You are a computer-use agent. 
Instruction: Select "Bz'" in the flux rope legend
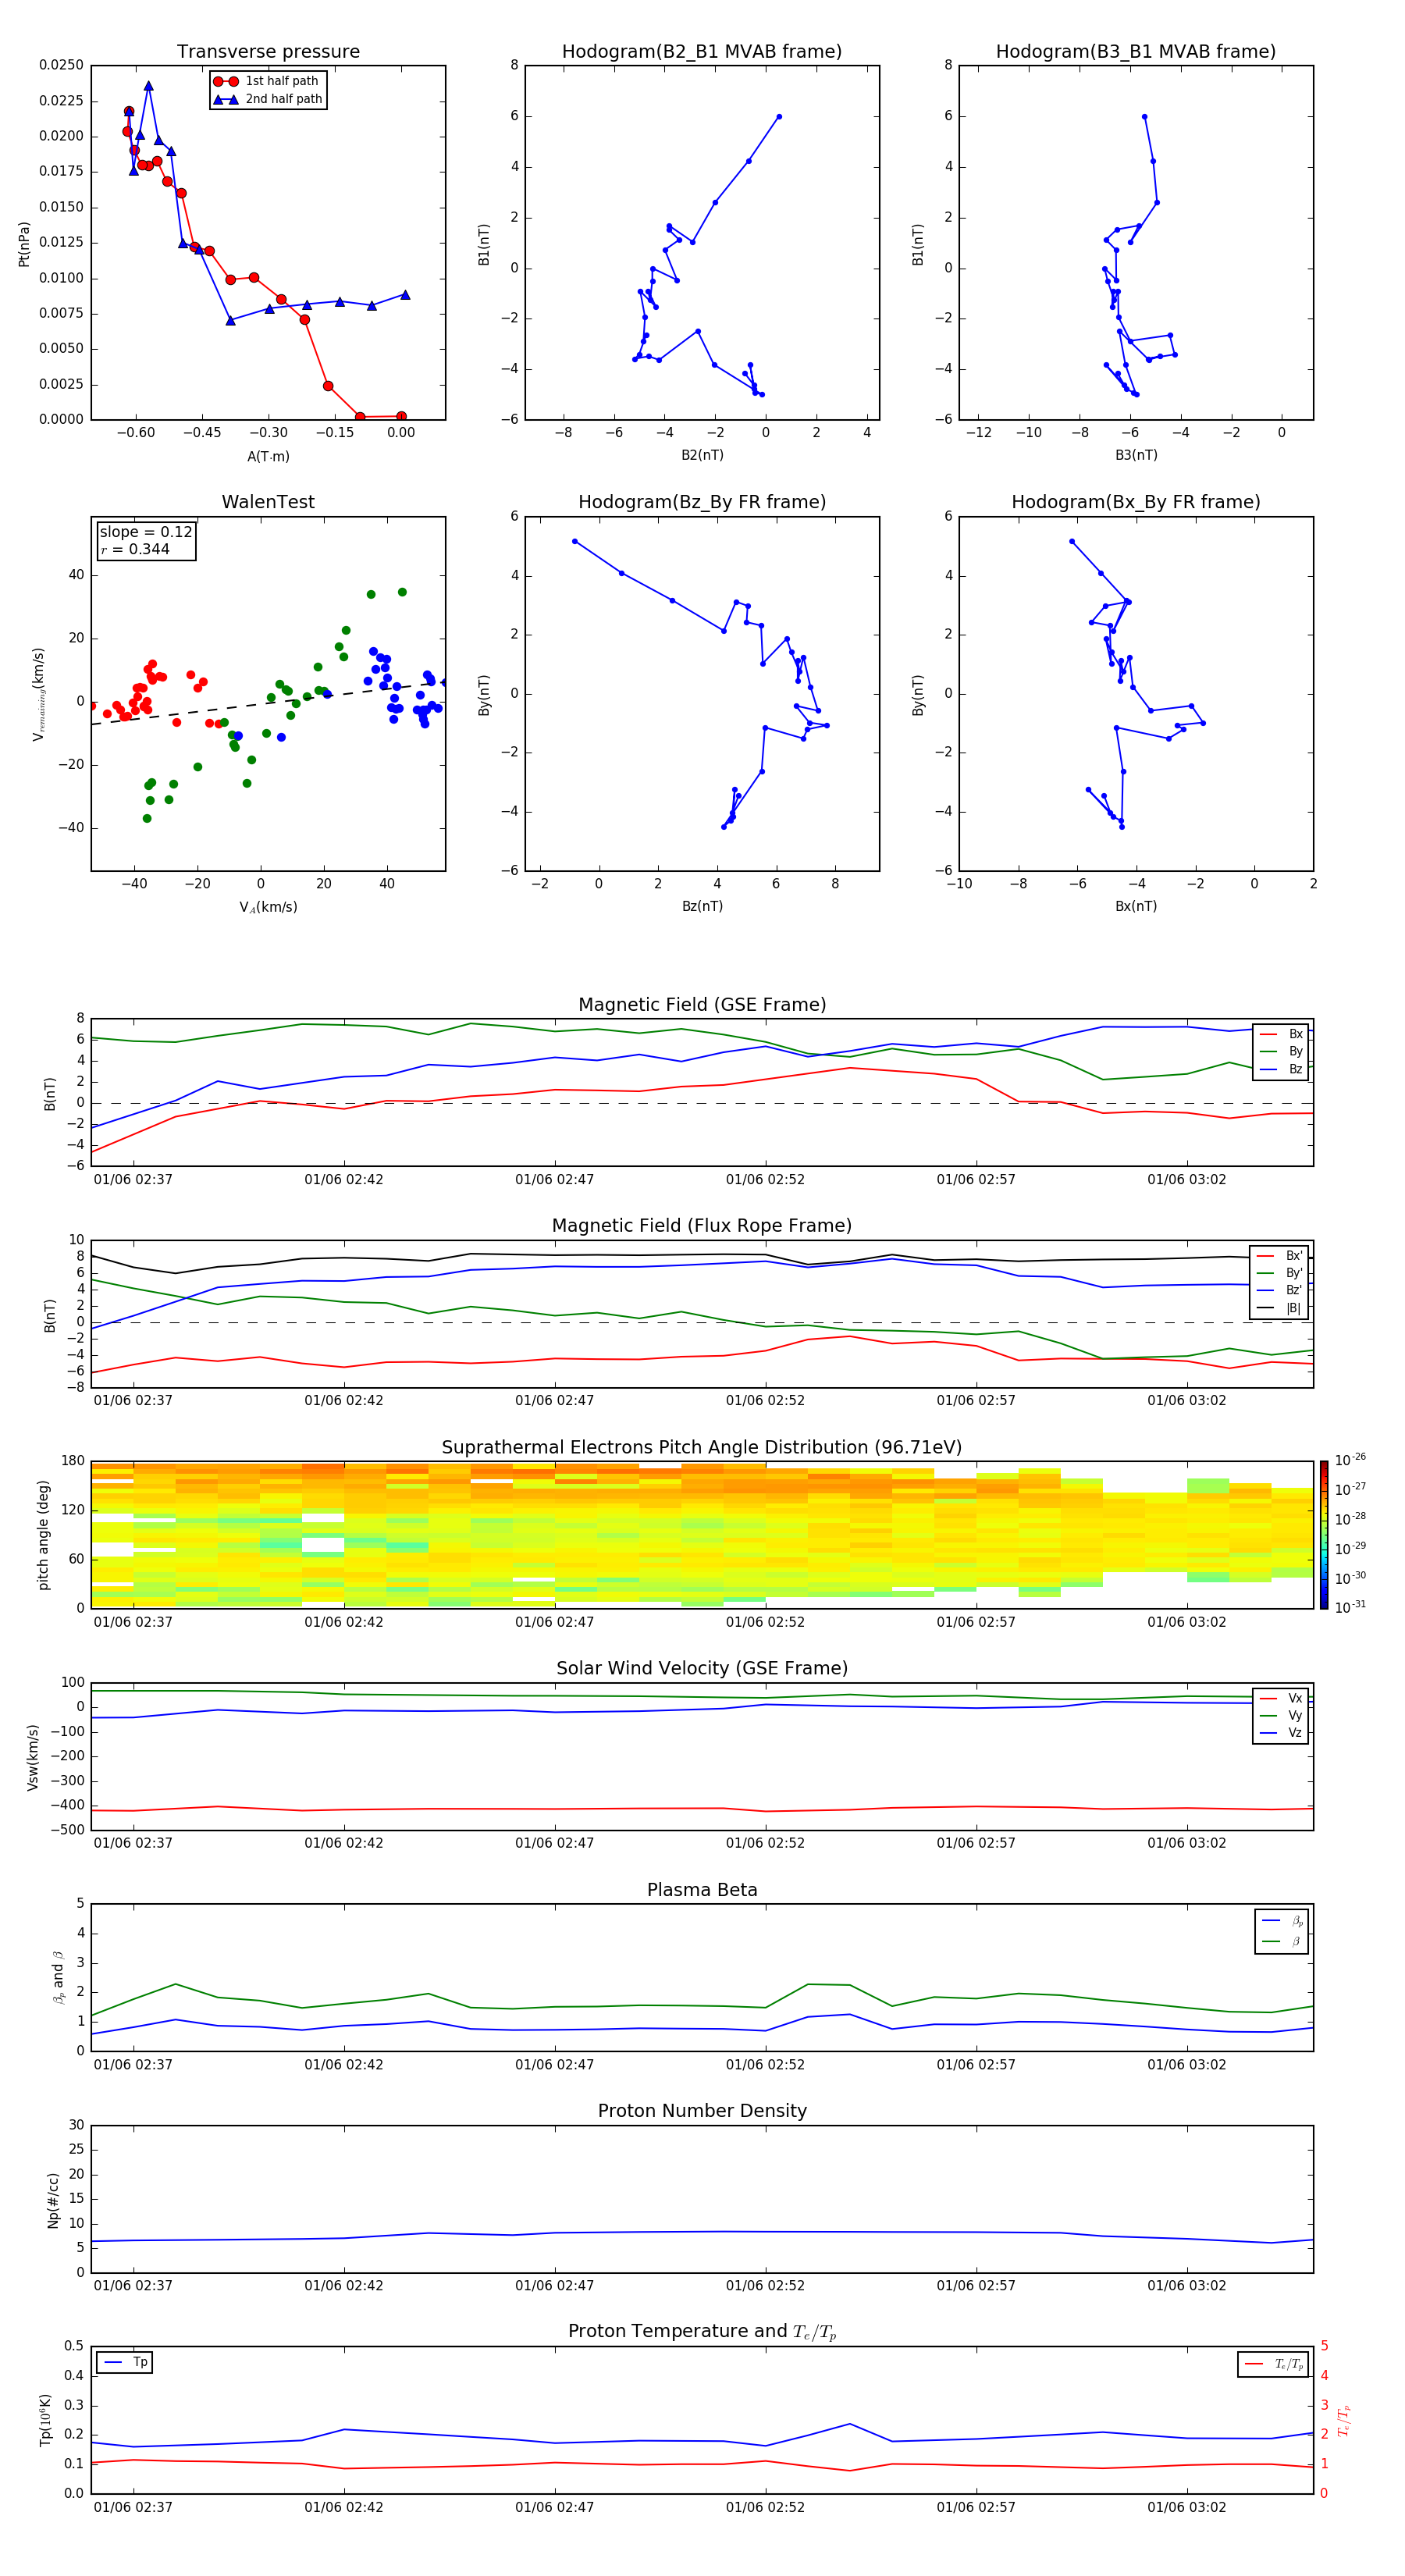pos(1294,1290)
